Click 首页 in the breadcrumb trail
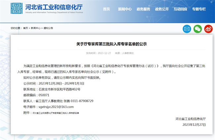215x140 pixels. [x=25, y=28]
